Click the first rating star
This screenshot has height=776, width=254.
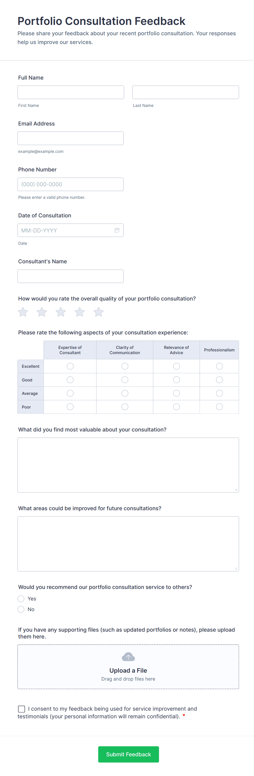click(x=23, y=312)
